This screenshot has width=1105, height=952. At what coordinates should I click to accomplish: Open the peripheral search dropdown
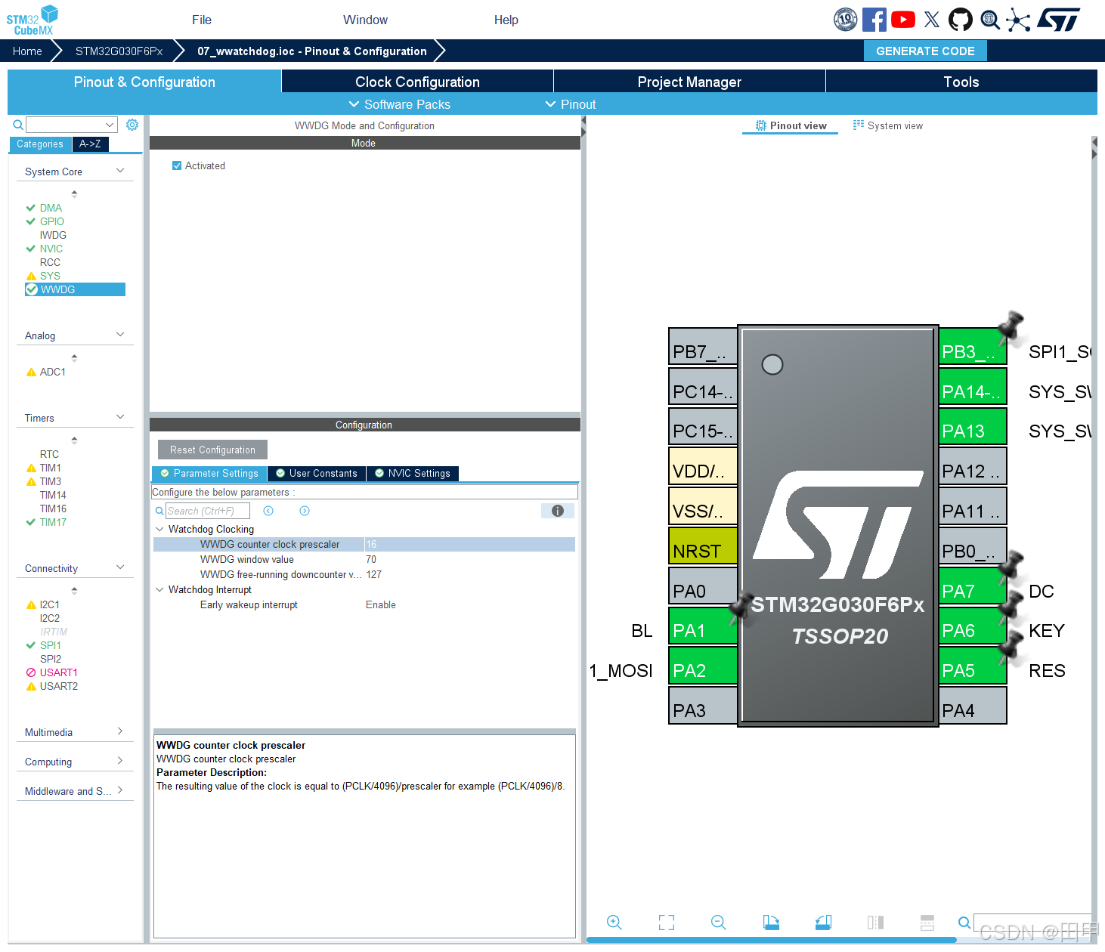tap(110, 125)
